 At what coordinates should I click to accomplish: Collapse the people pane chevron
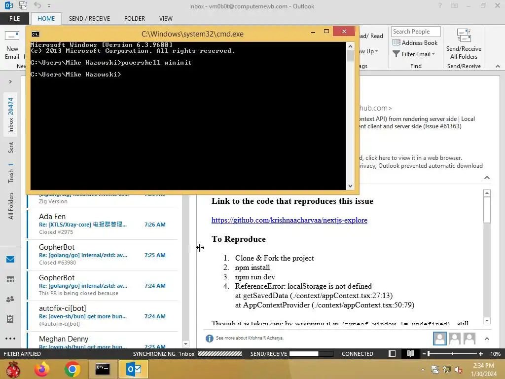click(487, 339)
